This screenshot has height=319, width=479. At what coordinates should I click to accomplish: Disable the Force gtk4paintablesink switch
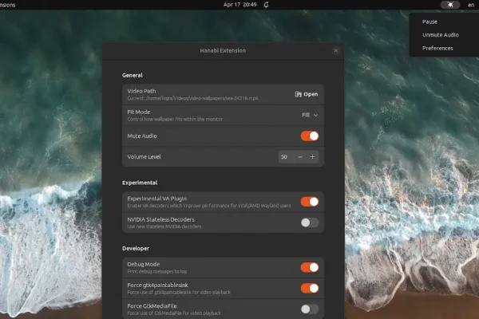(310, 288)
